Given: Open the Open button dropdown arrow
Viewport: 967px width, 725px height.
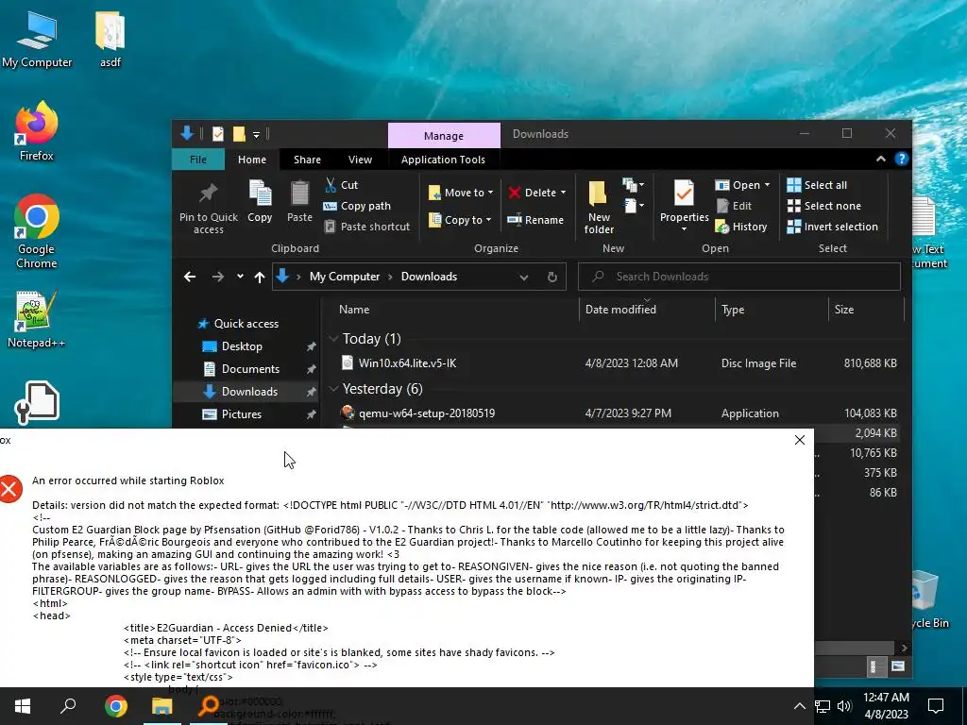Looking at the screenshot, I should pos(767,185).
